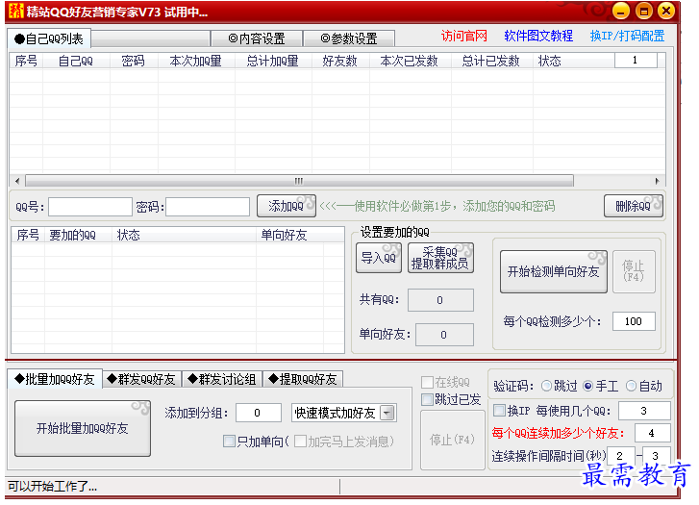This screenshot has height=505, width=699.
Task: Toggle 只加单向 checkbox
Action: 229,442
